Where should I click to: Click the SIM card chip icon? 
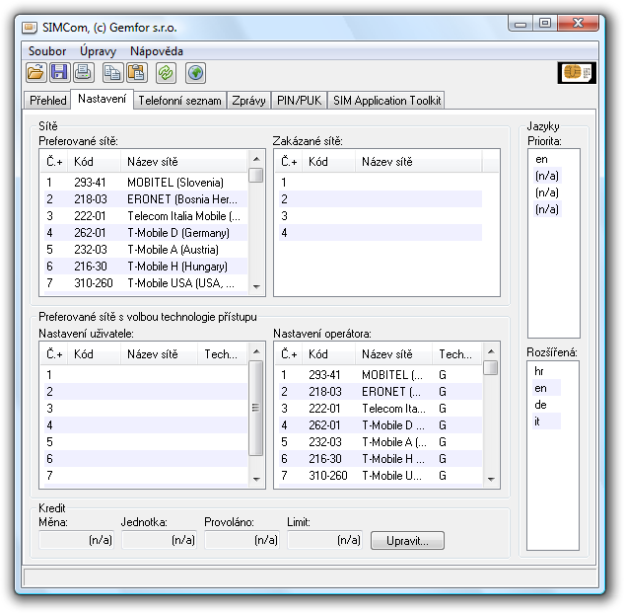tap(576, 72)
